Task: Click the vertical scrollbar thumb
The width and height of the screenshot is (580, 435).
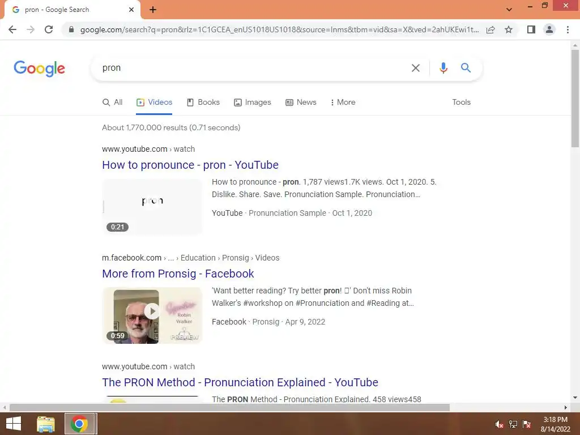Action: tap(575, 99)
